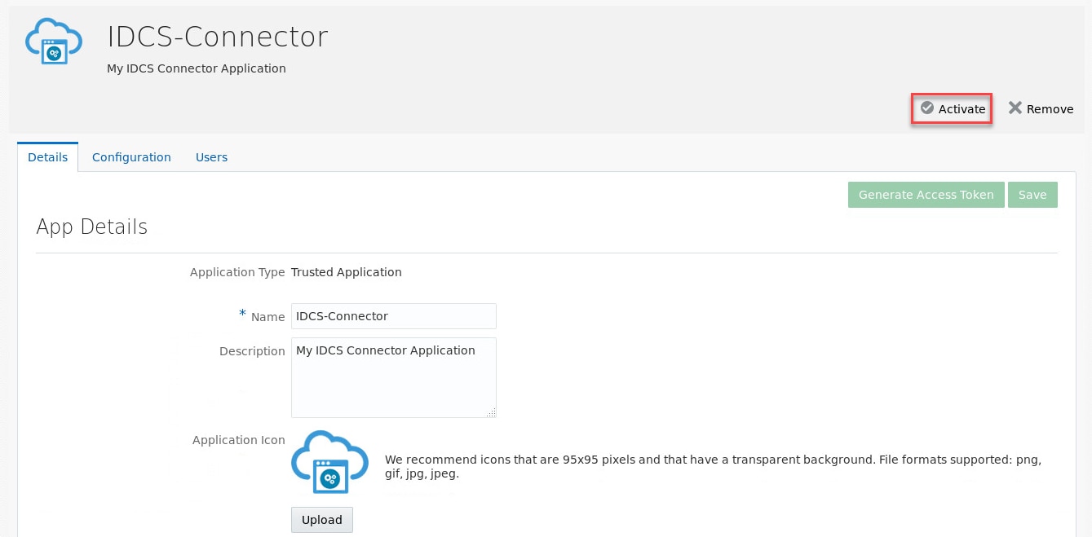Click Upload to choose an application icon
Image resolution: width=1092 pixels, height=537 pixels.
pyautogui.click(x=321, y=520)
